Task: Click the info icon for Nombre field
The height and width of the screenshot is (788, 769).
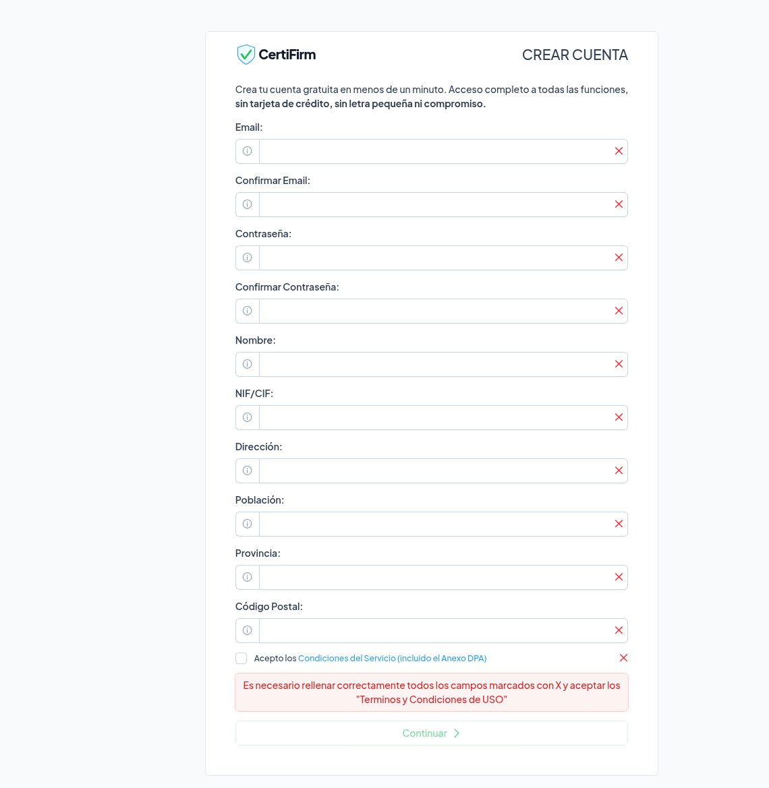Action: [x=248, y=364]
